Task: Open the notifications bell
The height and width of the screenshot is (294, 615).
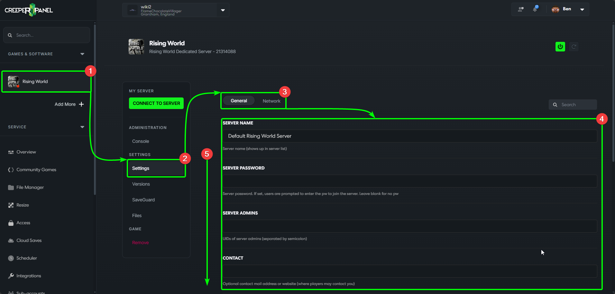Action: pos(535,9)
